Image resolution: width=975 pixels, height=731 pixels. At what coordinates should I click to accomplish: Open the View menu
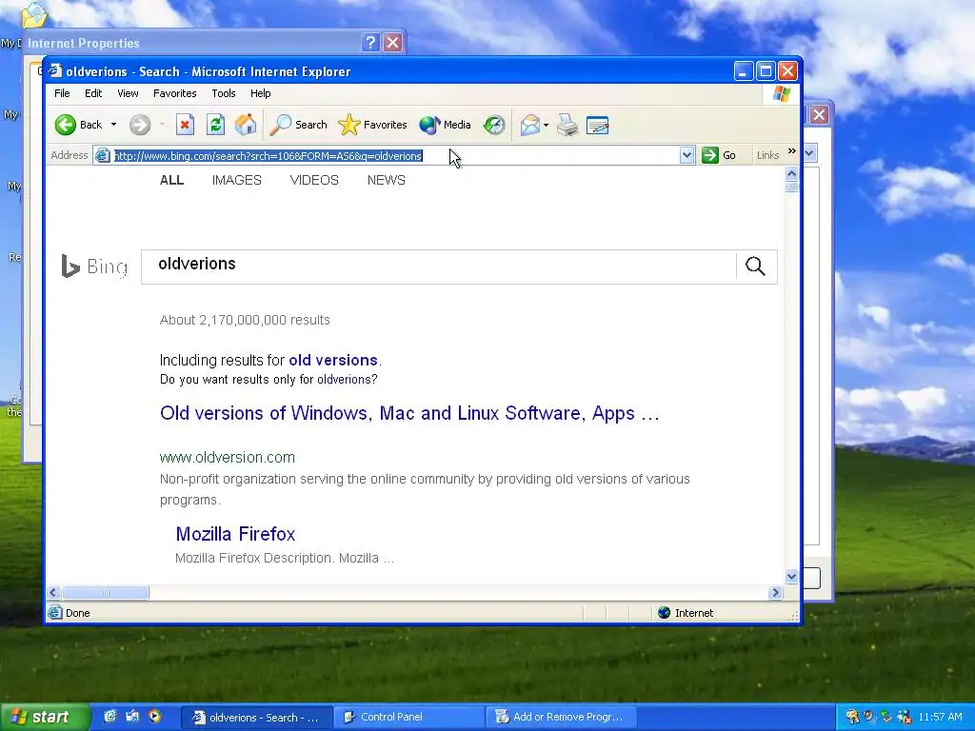(128, 93)
